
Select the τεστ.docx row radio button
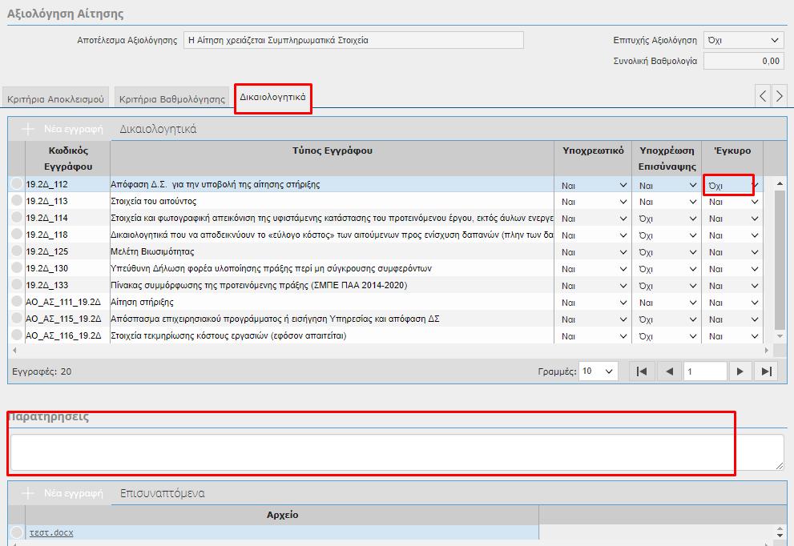tap(17, 532)
